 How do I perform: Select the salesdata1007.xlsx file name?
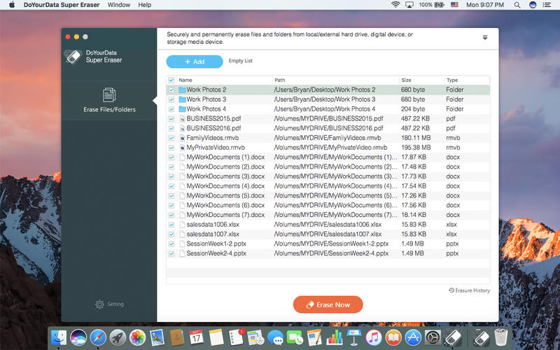(x=213, y=234)
